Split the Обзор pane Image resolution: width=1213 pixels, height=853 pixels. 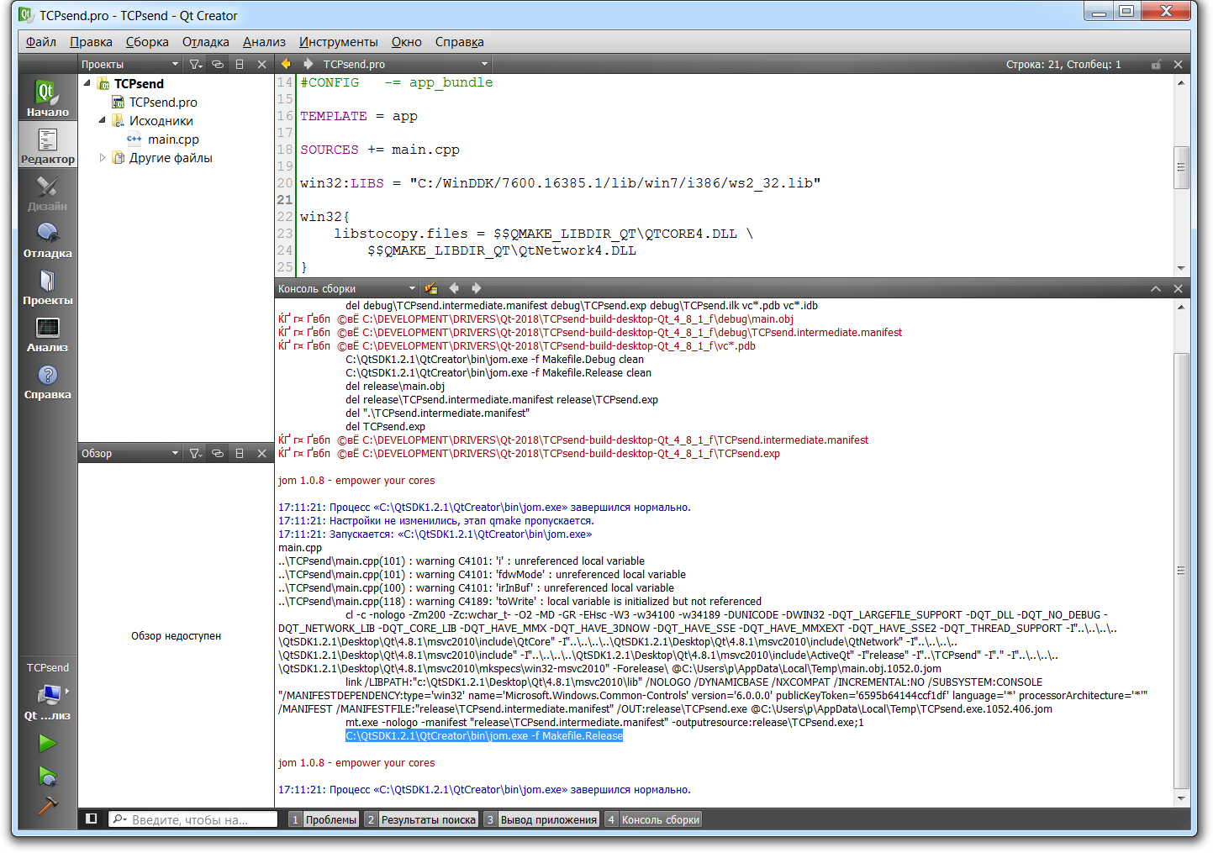click(x=240, y=453)
